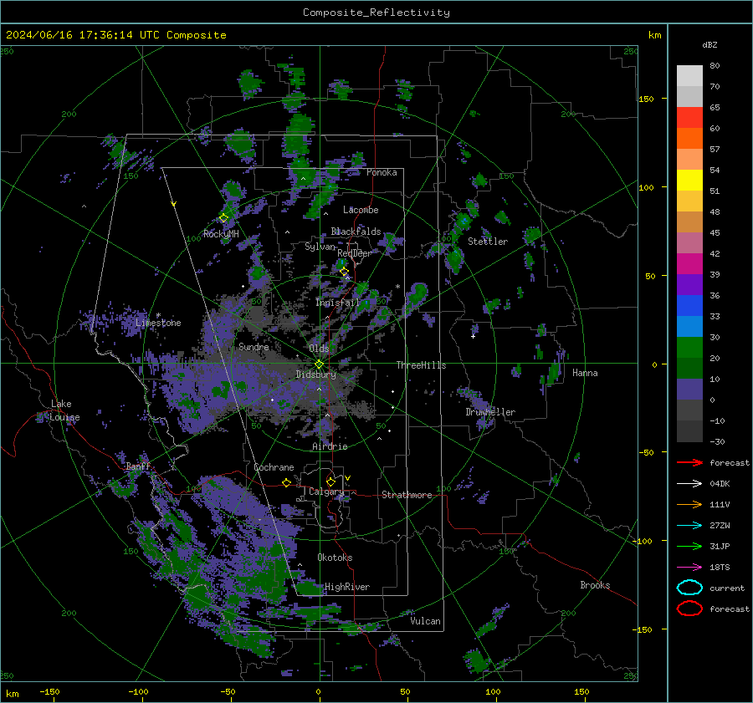Click the yellow diamond marker below Cochrane

pos(287,482)
